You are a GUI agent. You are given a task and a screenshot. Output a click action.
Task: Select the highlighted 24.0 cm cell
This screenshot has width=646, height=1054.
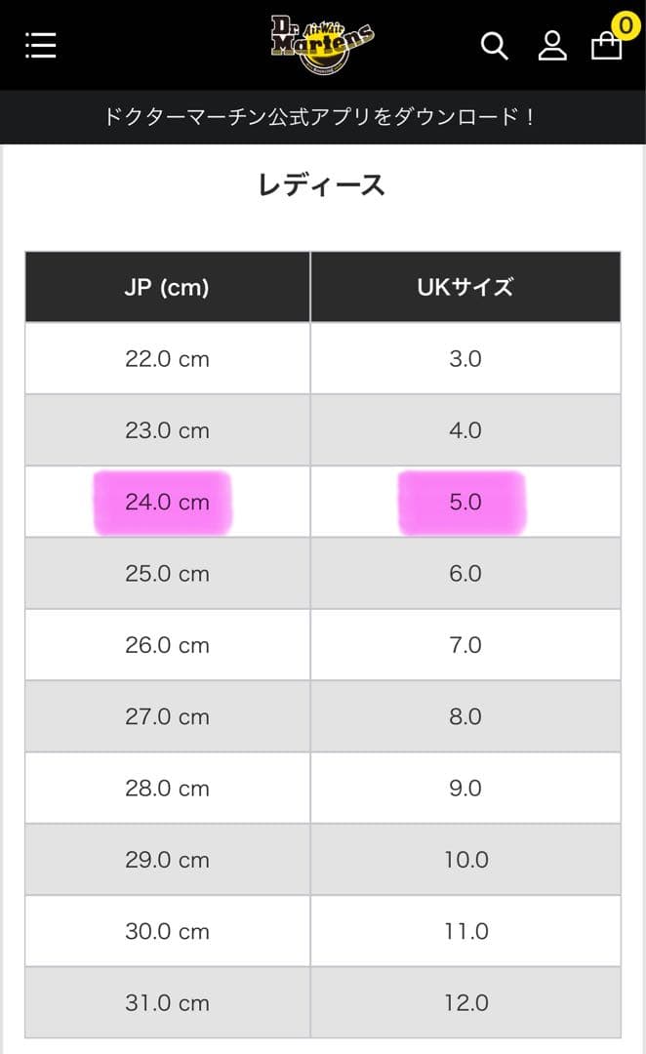click(167, 502)
